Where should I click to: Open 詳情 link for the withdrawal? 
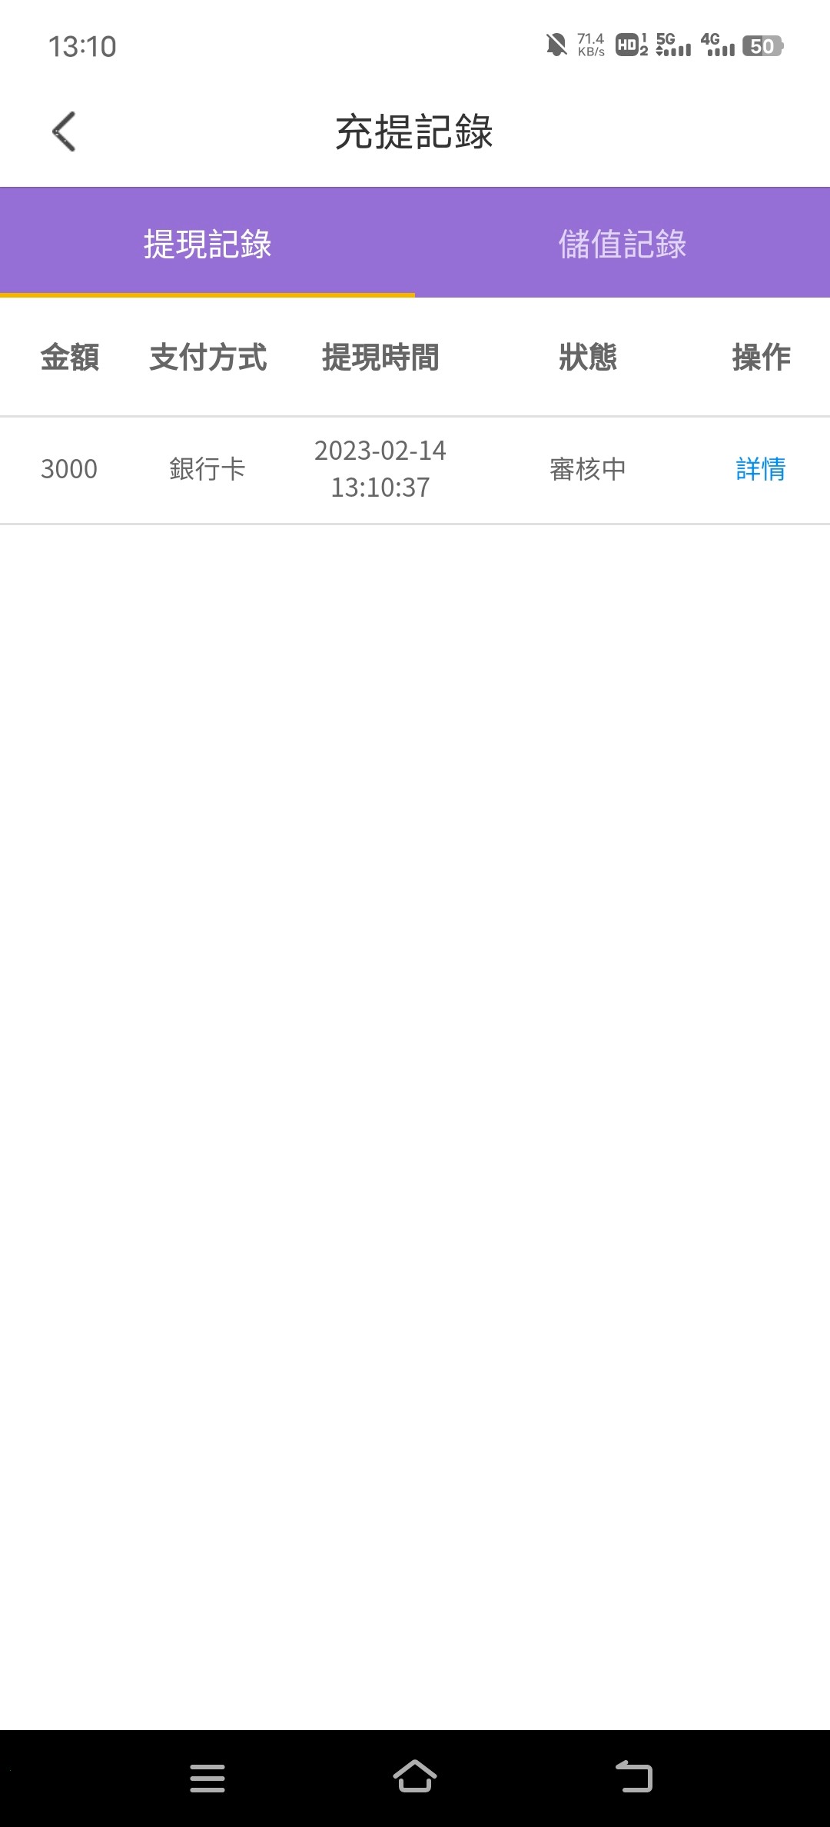tap(761, 469)
